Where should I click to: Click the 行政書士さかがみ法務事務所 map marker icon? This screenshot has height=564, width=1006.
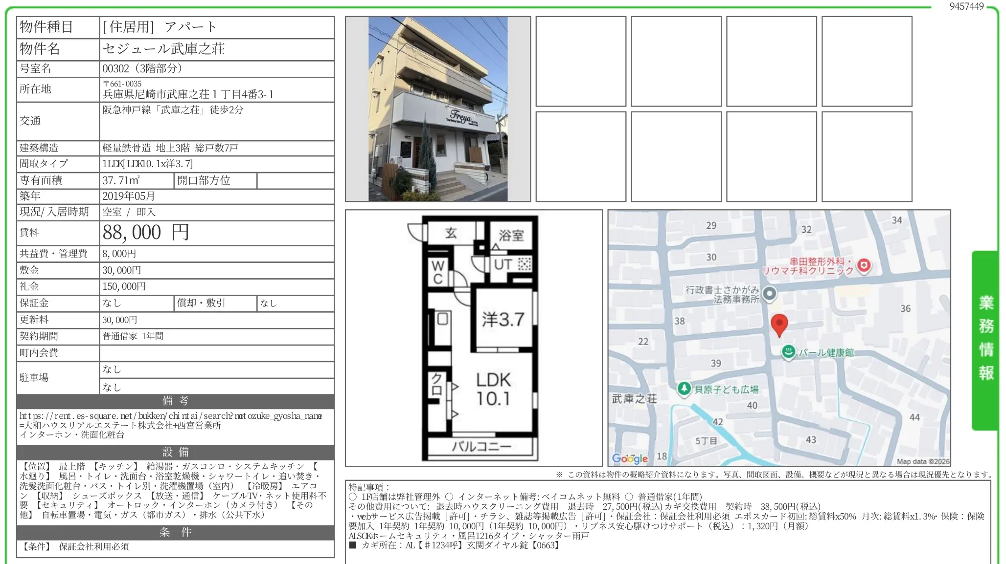click(x=770, y=294)
